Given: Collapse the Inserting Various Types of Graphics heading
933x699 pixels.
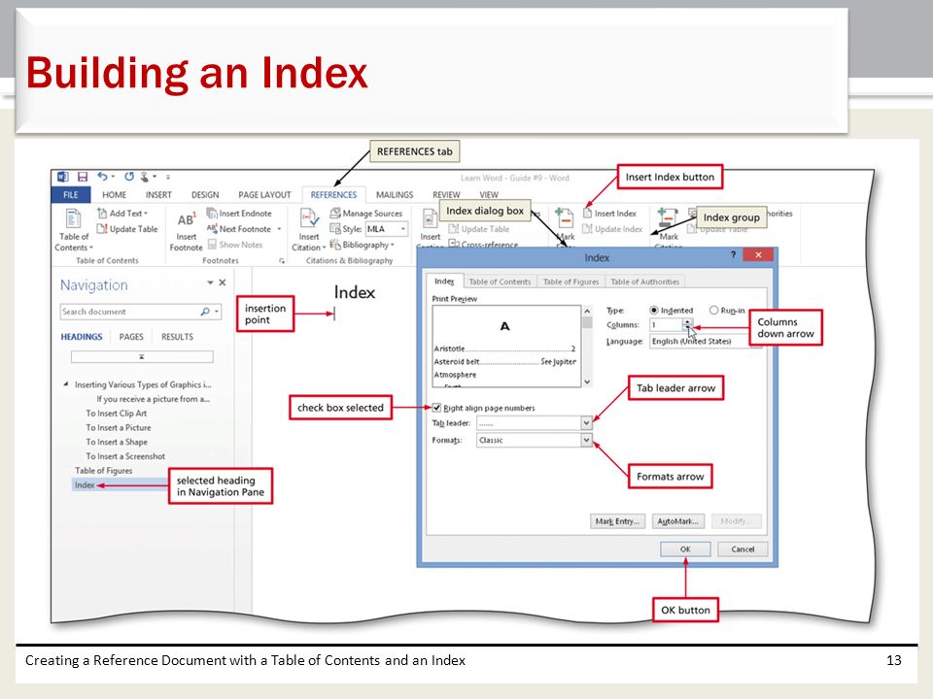Looking at the screenshot, I should (x=65, y=384).
